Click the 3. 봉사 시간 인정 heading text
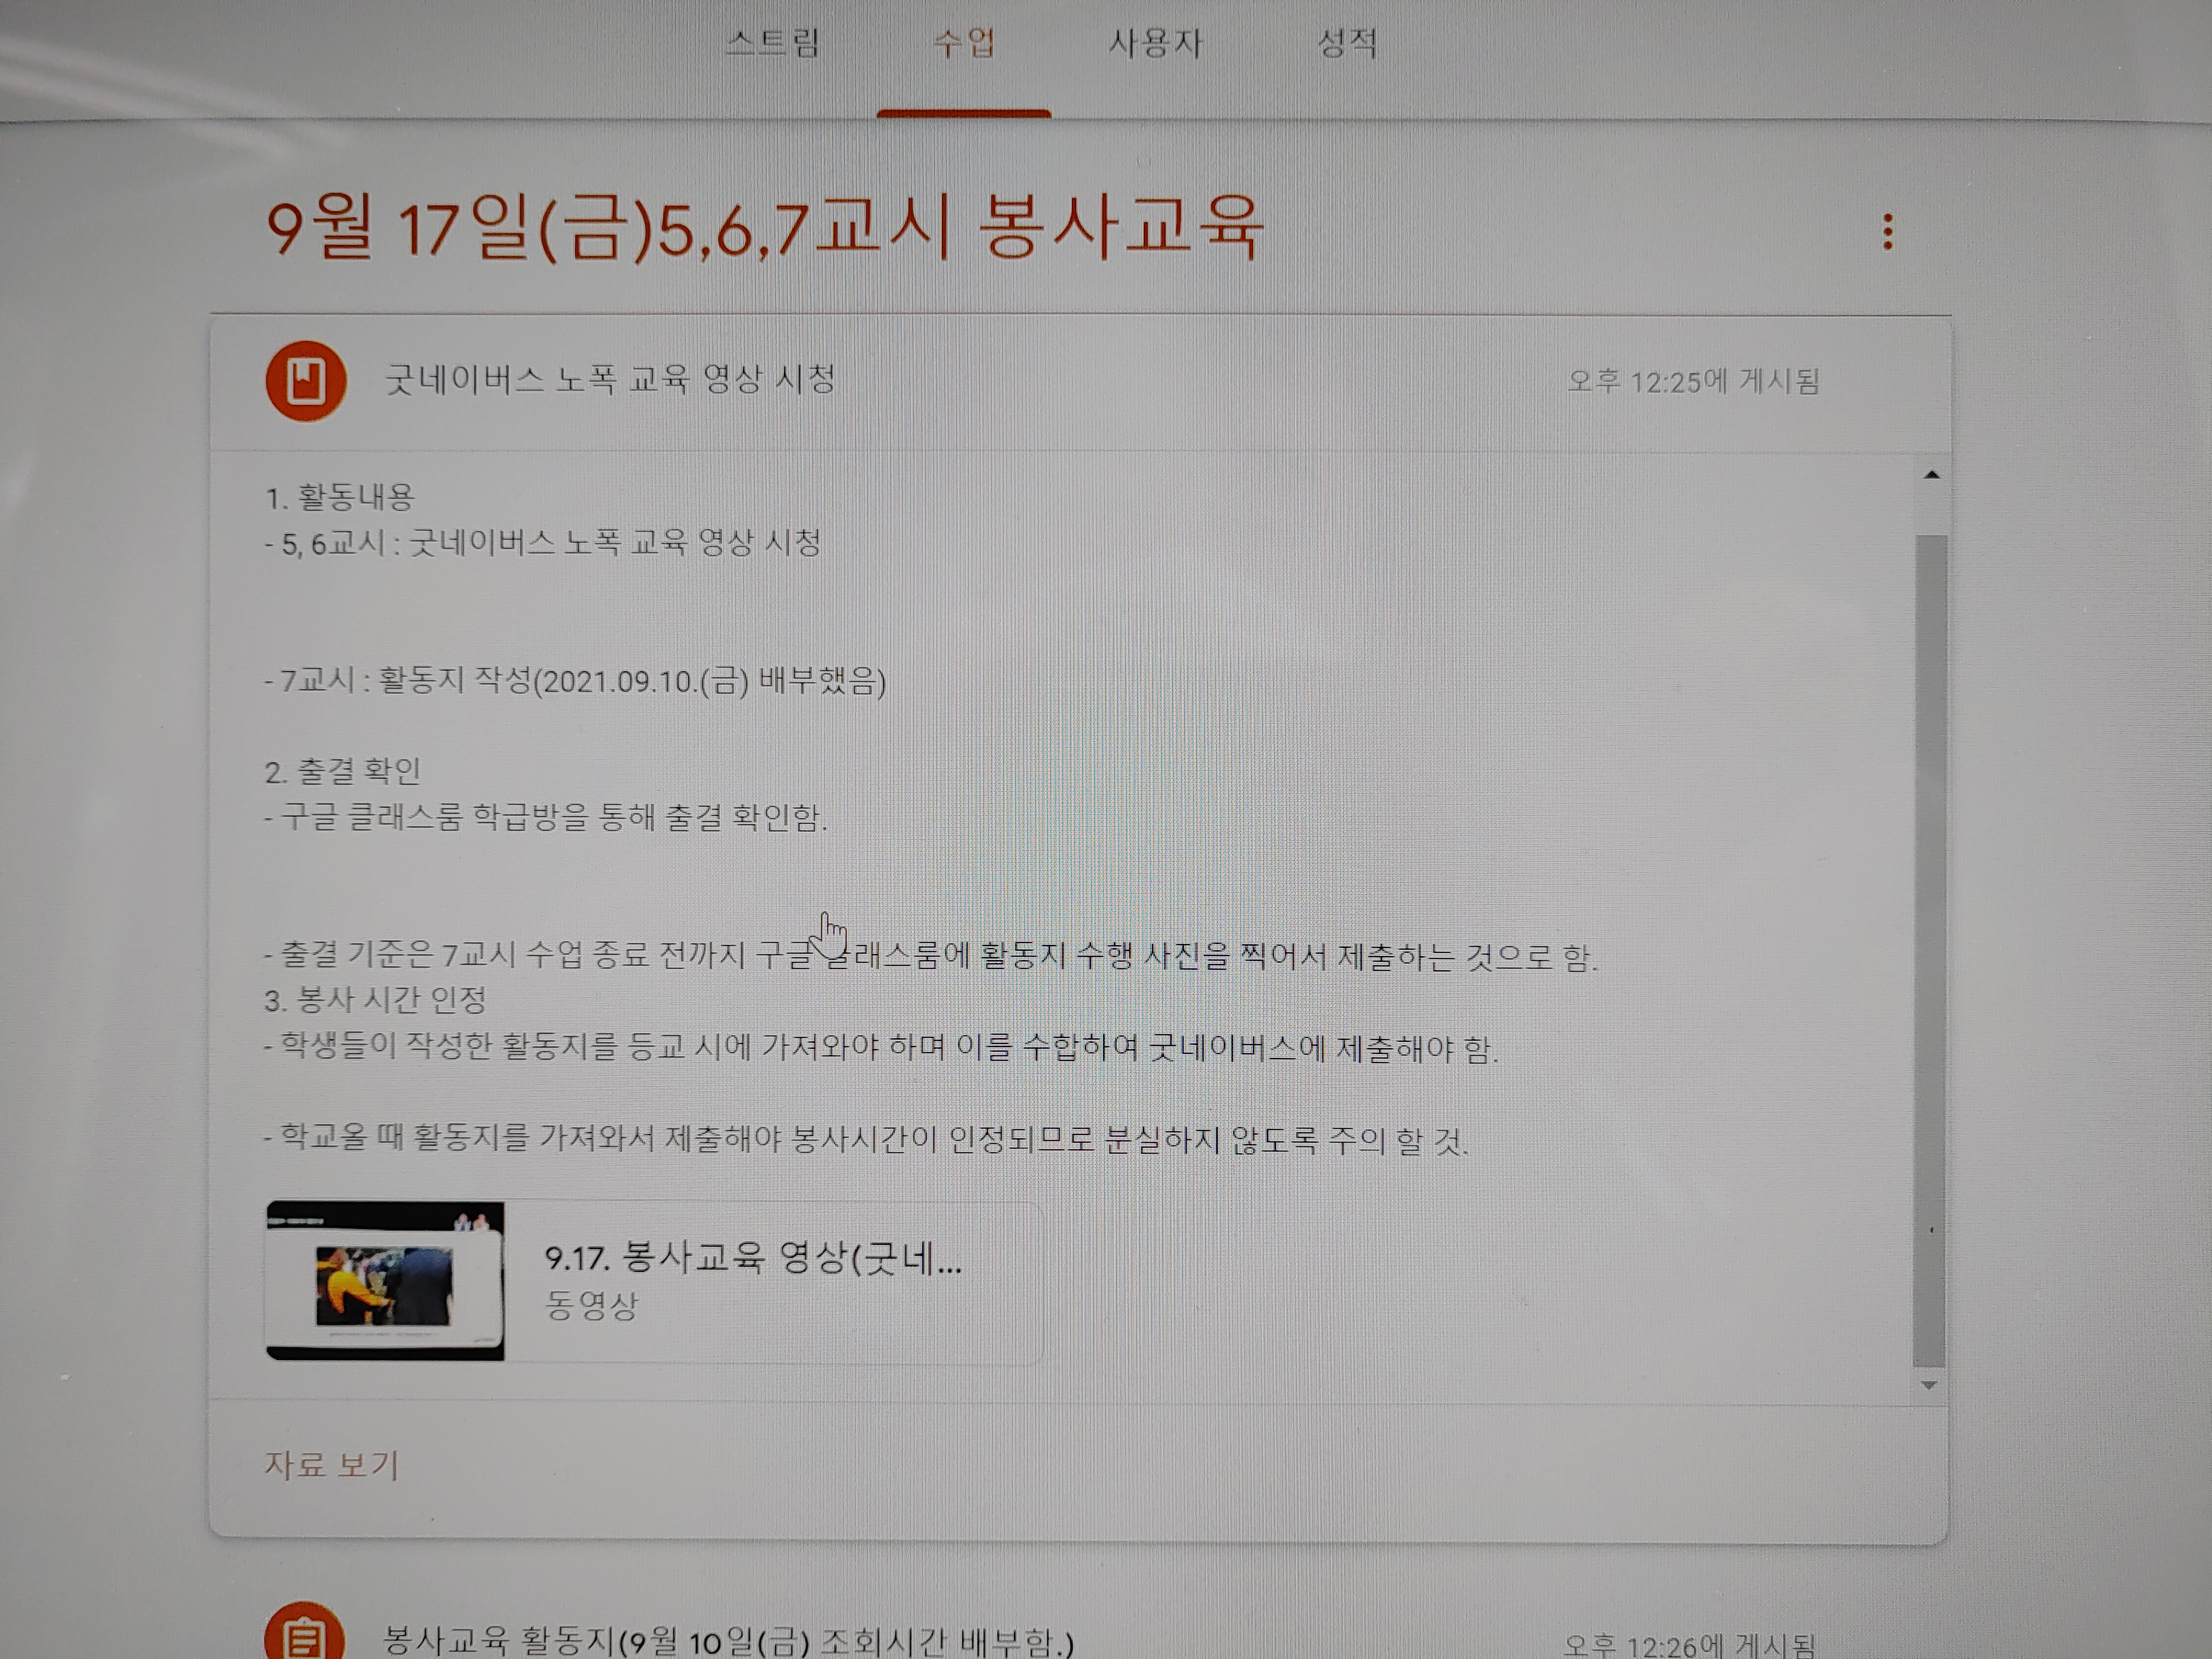Image resolution: width=2212 pixels, height=1659 pixels. (375, 999)
